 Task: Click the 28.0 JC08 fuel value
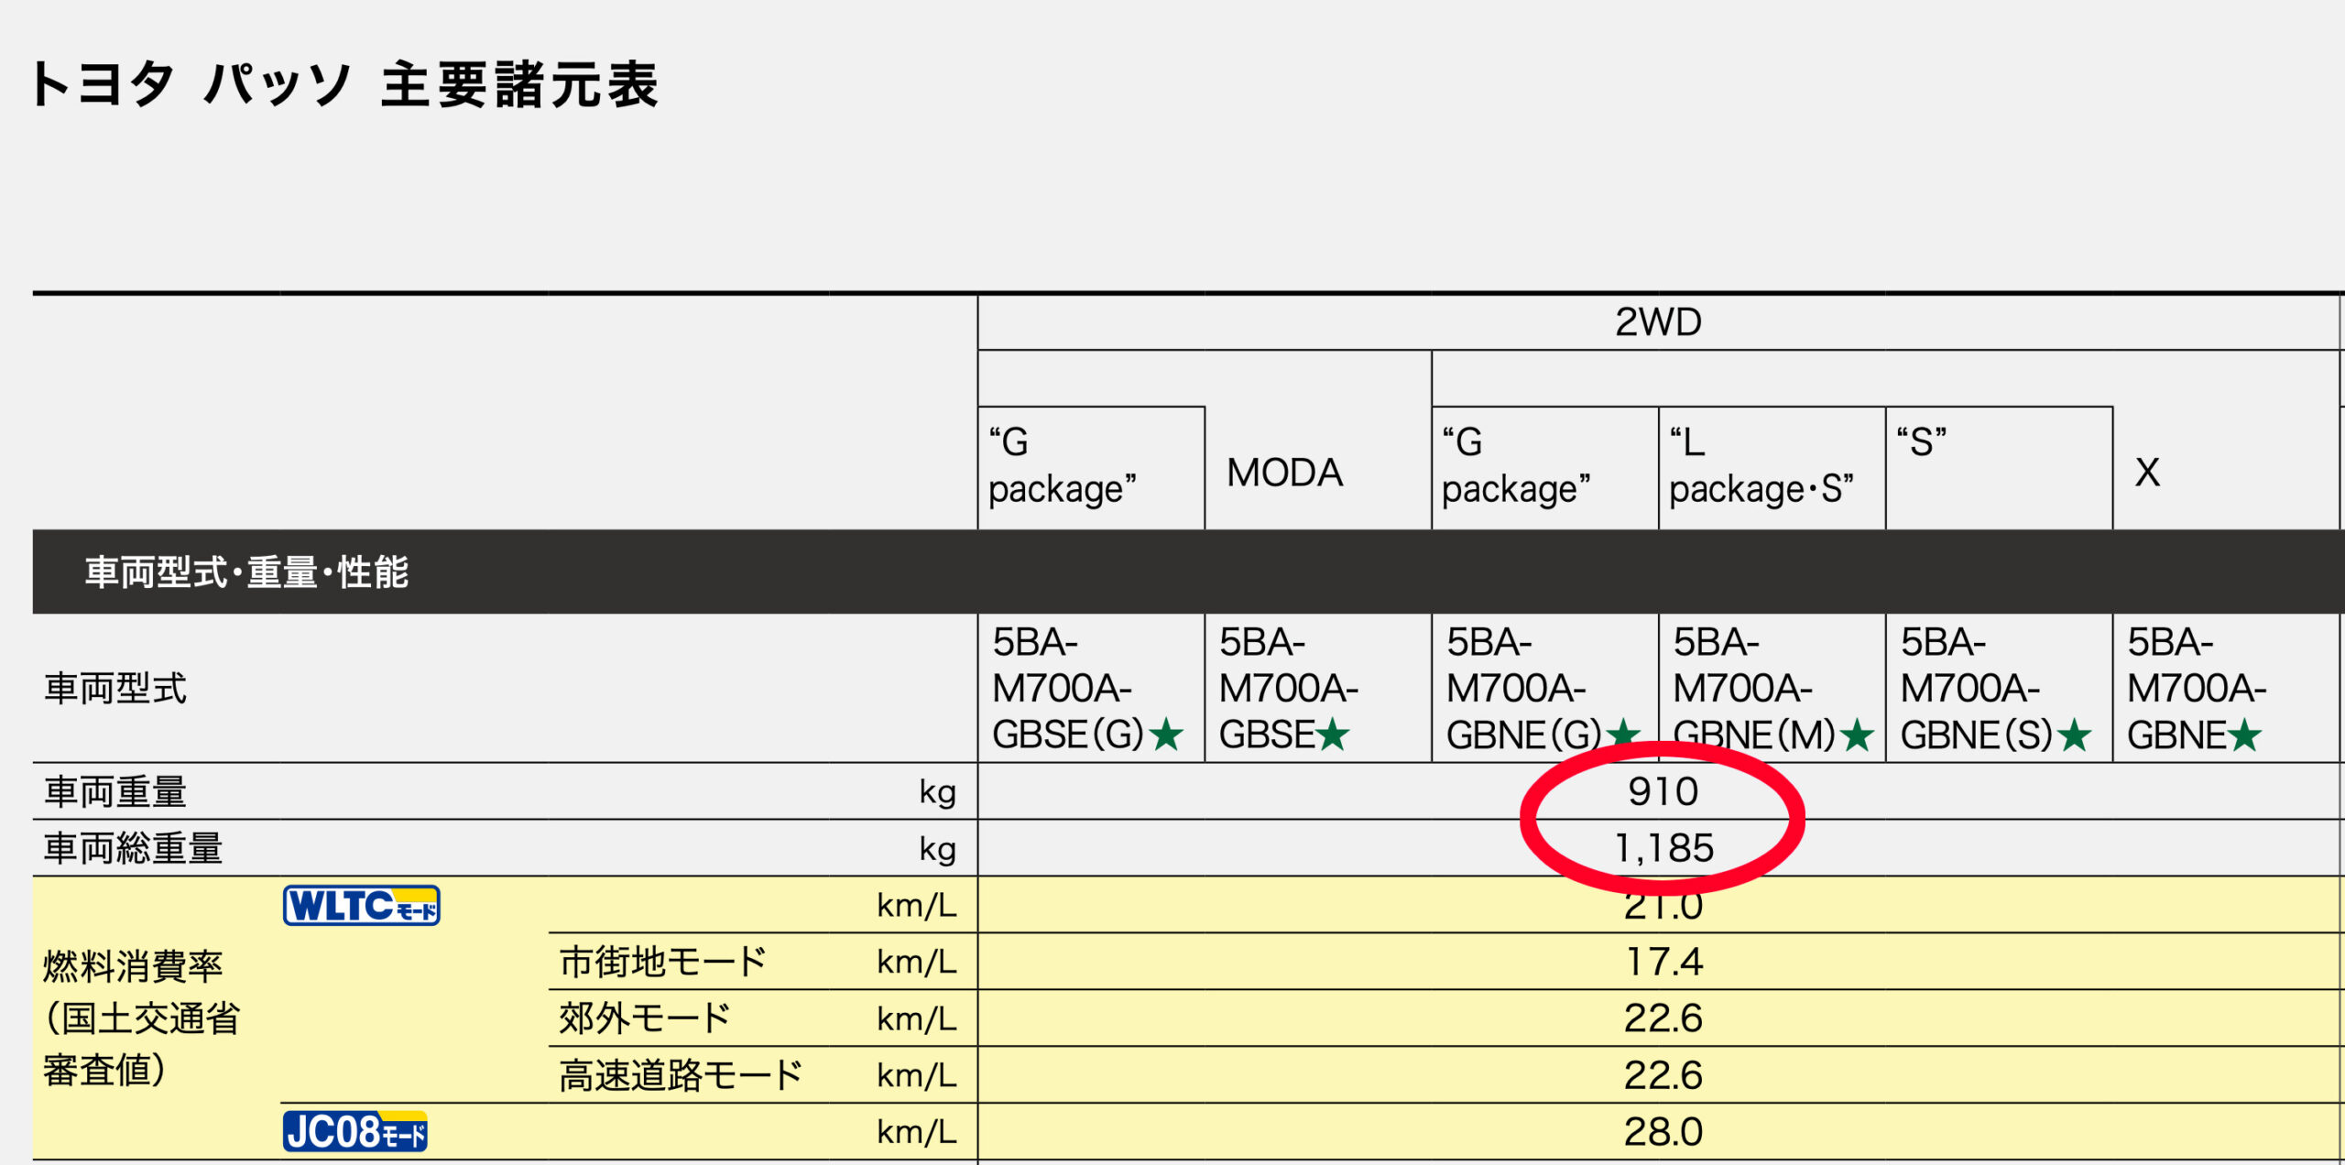click(1663, 1132)
